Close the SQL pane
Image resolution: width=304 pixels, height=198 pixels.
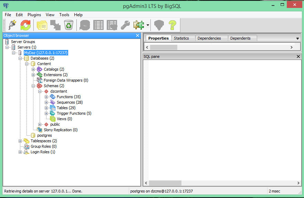tap(298, 56)
